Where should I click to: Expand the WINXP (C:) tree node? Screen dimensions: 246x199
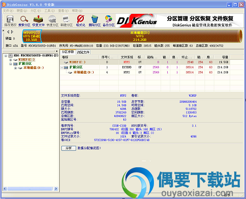pos(11,60)
